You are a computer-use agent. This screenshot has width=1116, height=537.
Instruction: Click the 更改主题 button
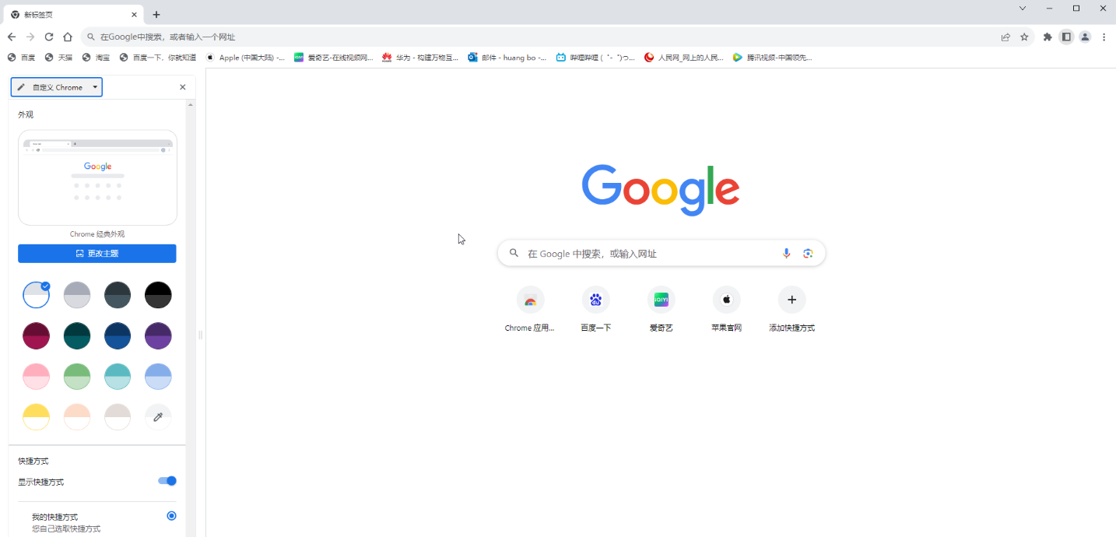tap(97, 254)
